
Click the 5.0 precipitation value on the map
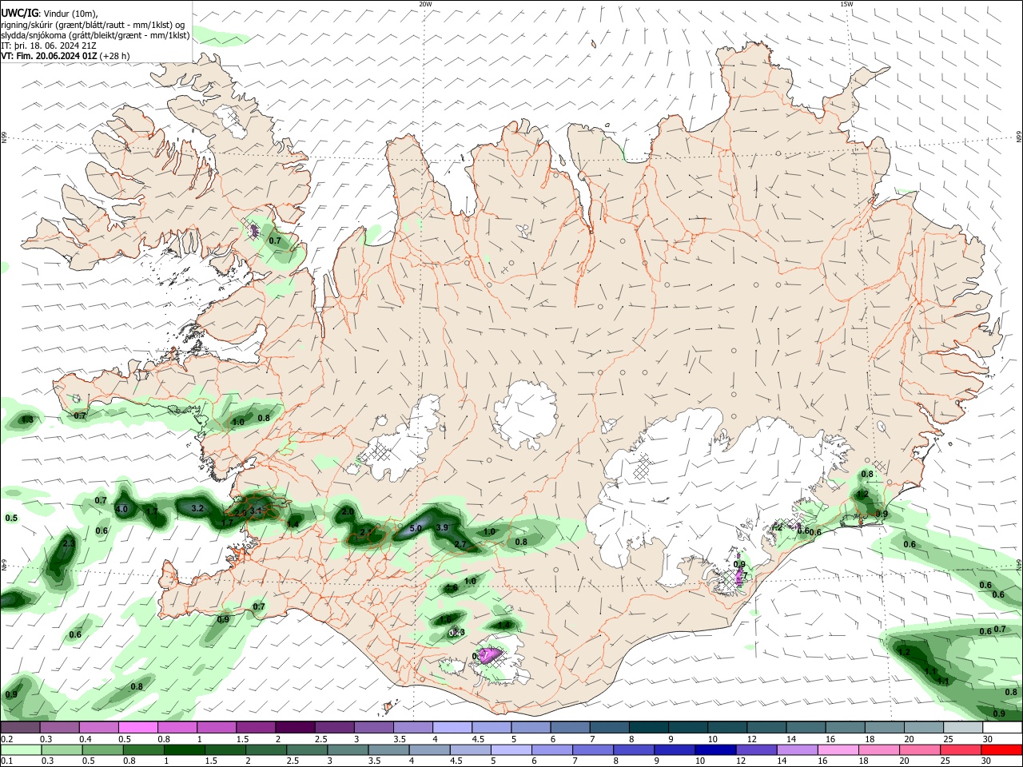(x=416, y=529)
